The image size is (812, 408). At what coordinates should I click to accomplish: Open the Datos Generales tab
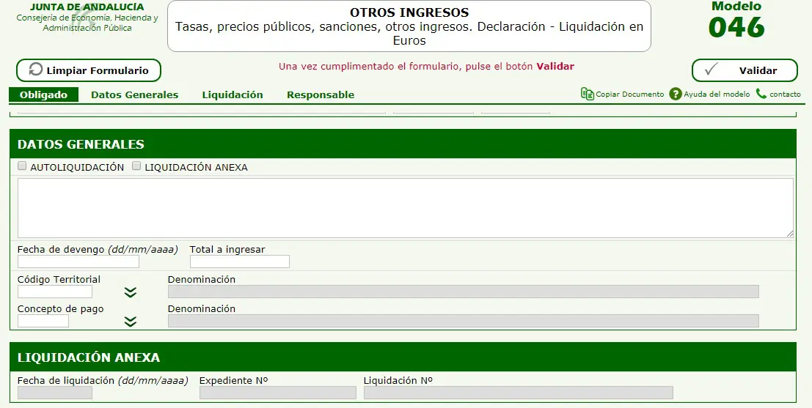(134, 94)
